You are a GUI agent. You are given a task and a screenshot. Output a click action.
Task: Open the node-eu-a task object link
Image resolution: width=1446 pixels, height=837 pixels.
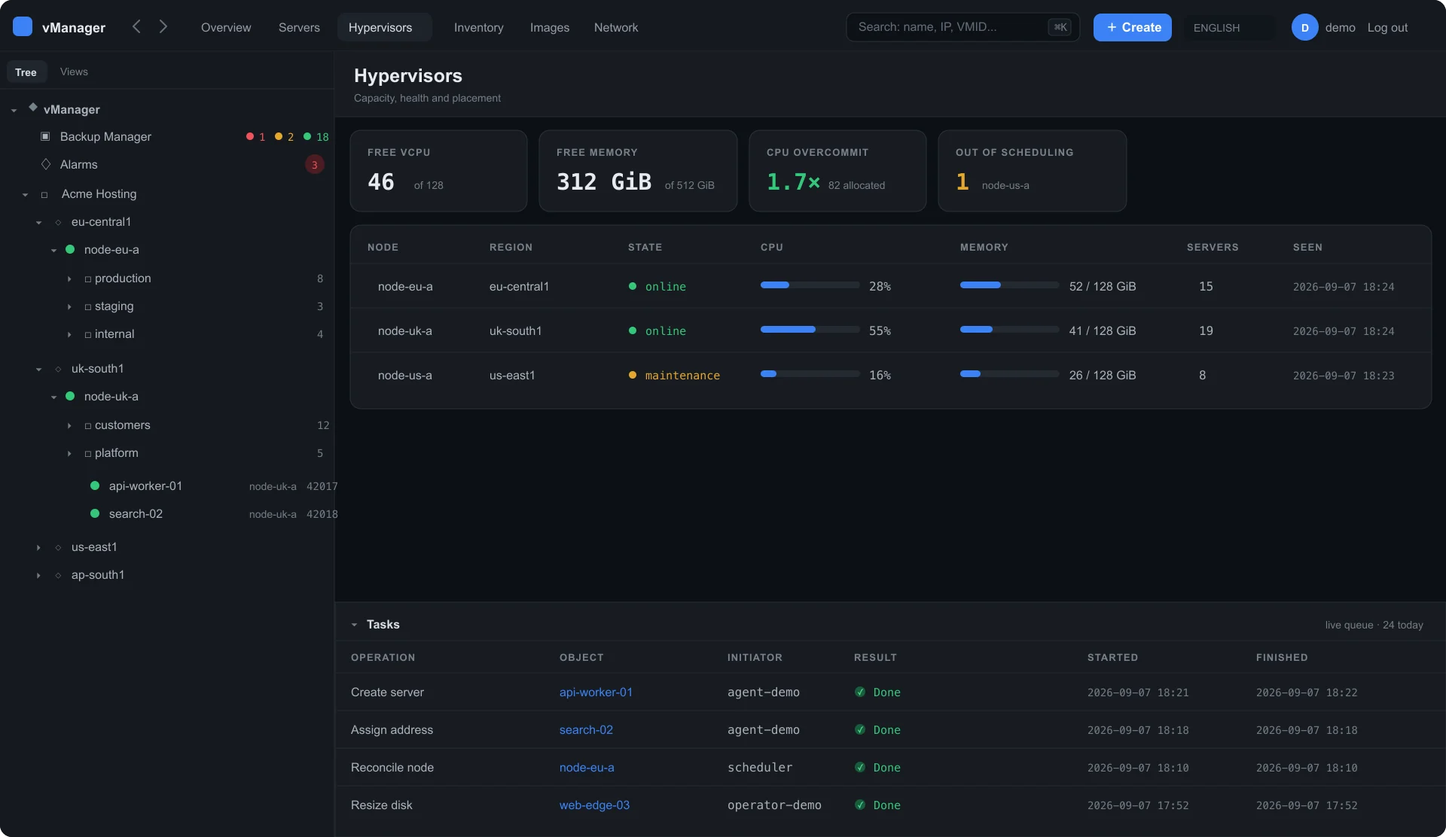587,767
